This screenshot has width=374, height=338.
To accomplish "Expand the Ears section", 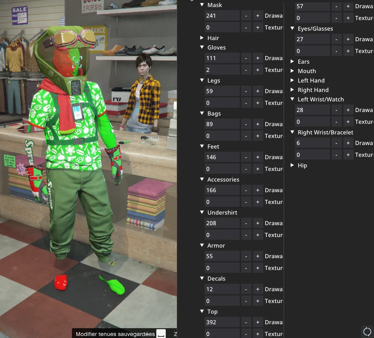I will point(292,61).
